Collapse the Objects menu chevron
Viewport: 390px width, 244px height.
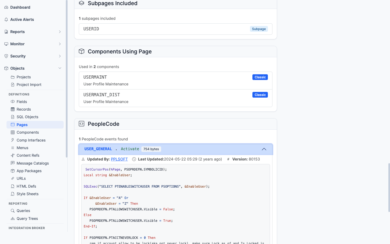[x=60, y=68]
